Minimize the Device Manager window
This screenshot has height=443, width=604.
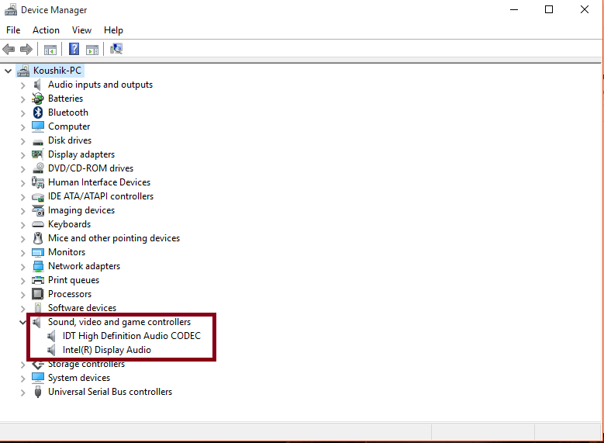click(514, 9)
